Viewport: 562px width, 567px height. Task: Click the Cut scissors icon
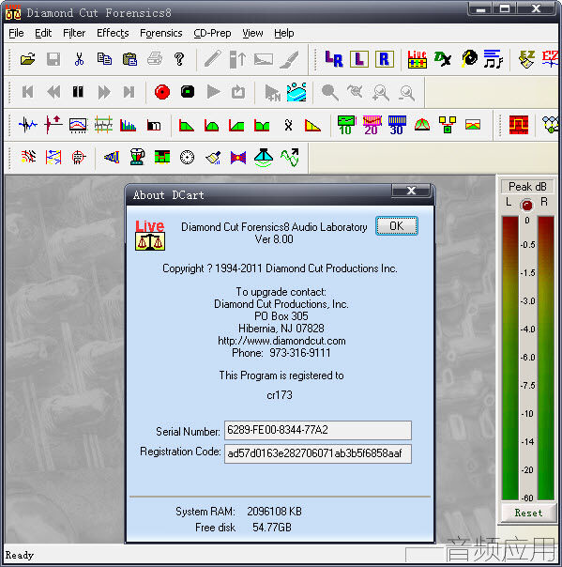click(x=79, y=59)
